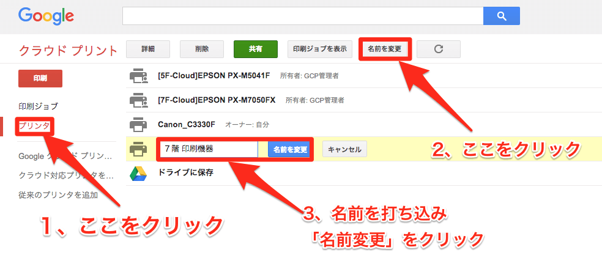
Task: Click the green 共有 button
Action: coord(255,49)
